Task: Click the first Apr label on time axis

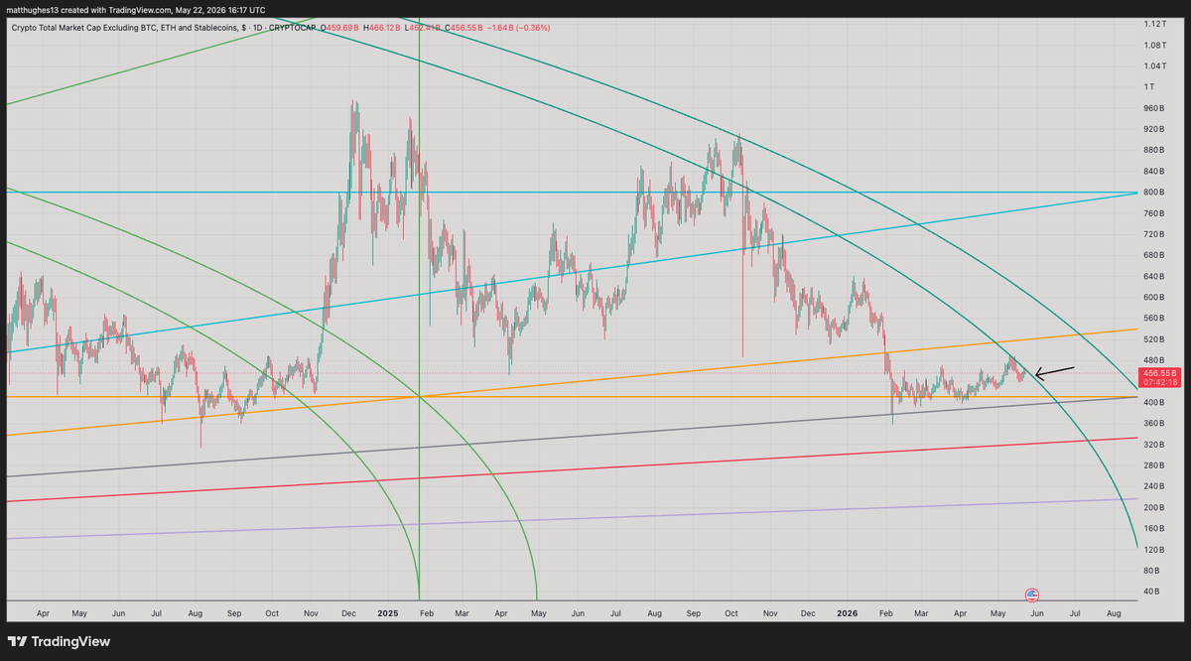Action: [42, 614]
